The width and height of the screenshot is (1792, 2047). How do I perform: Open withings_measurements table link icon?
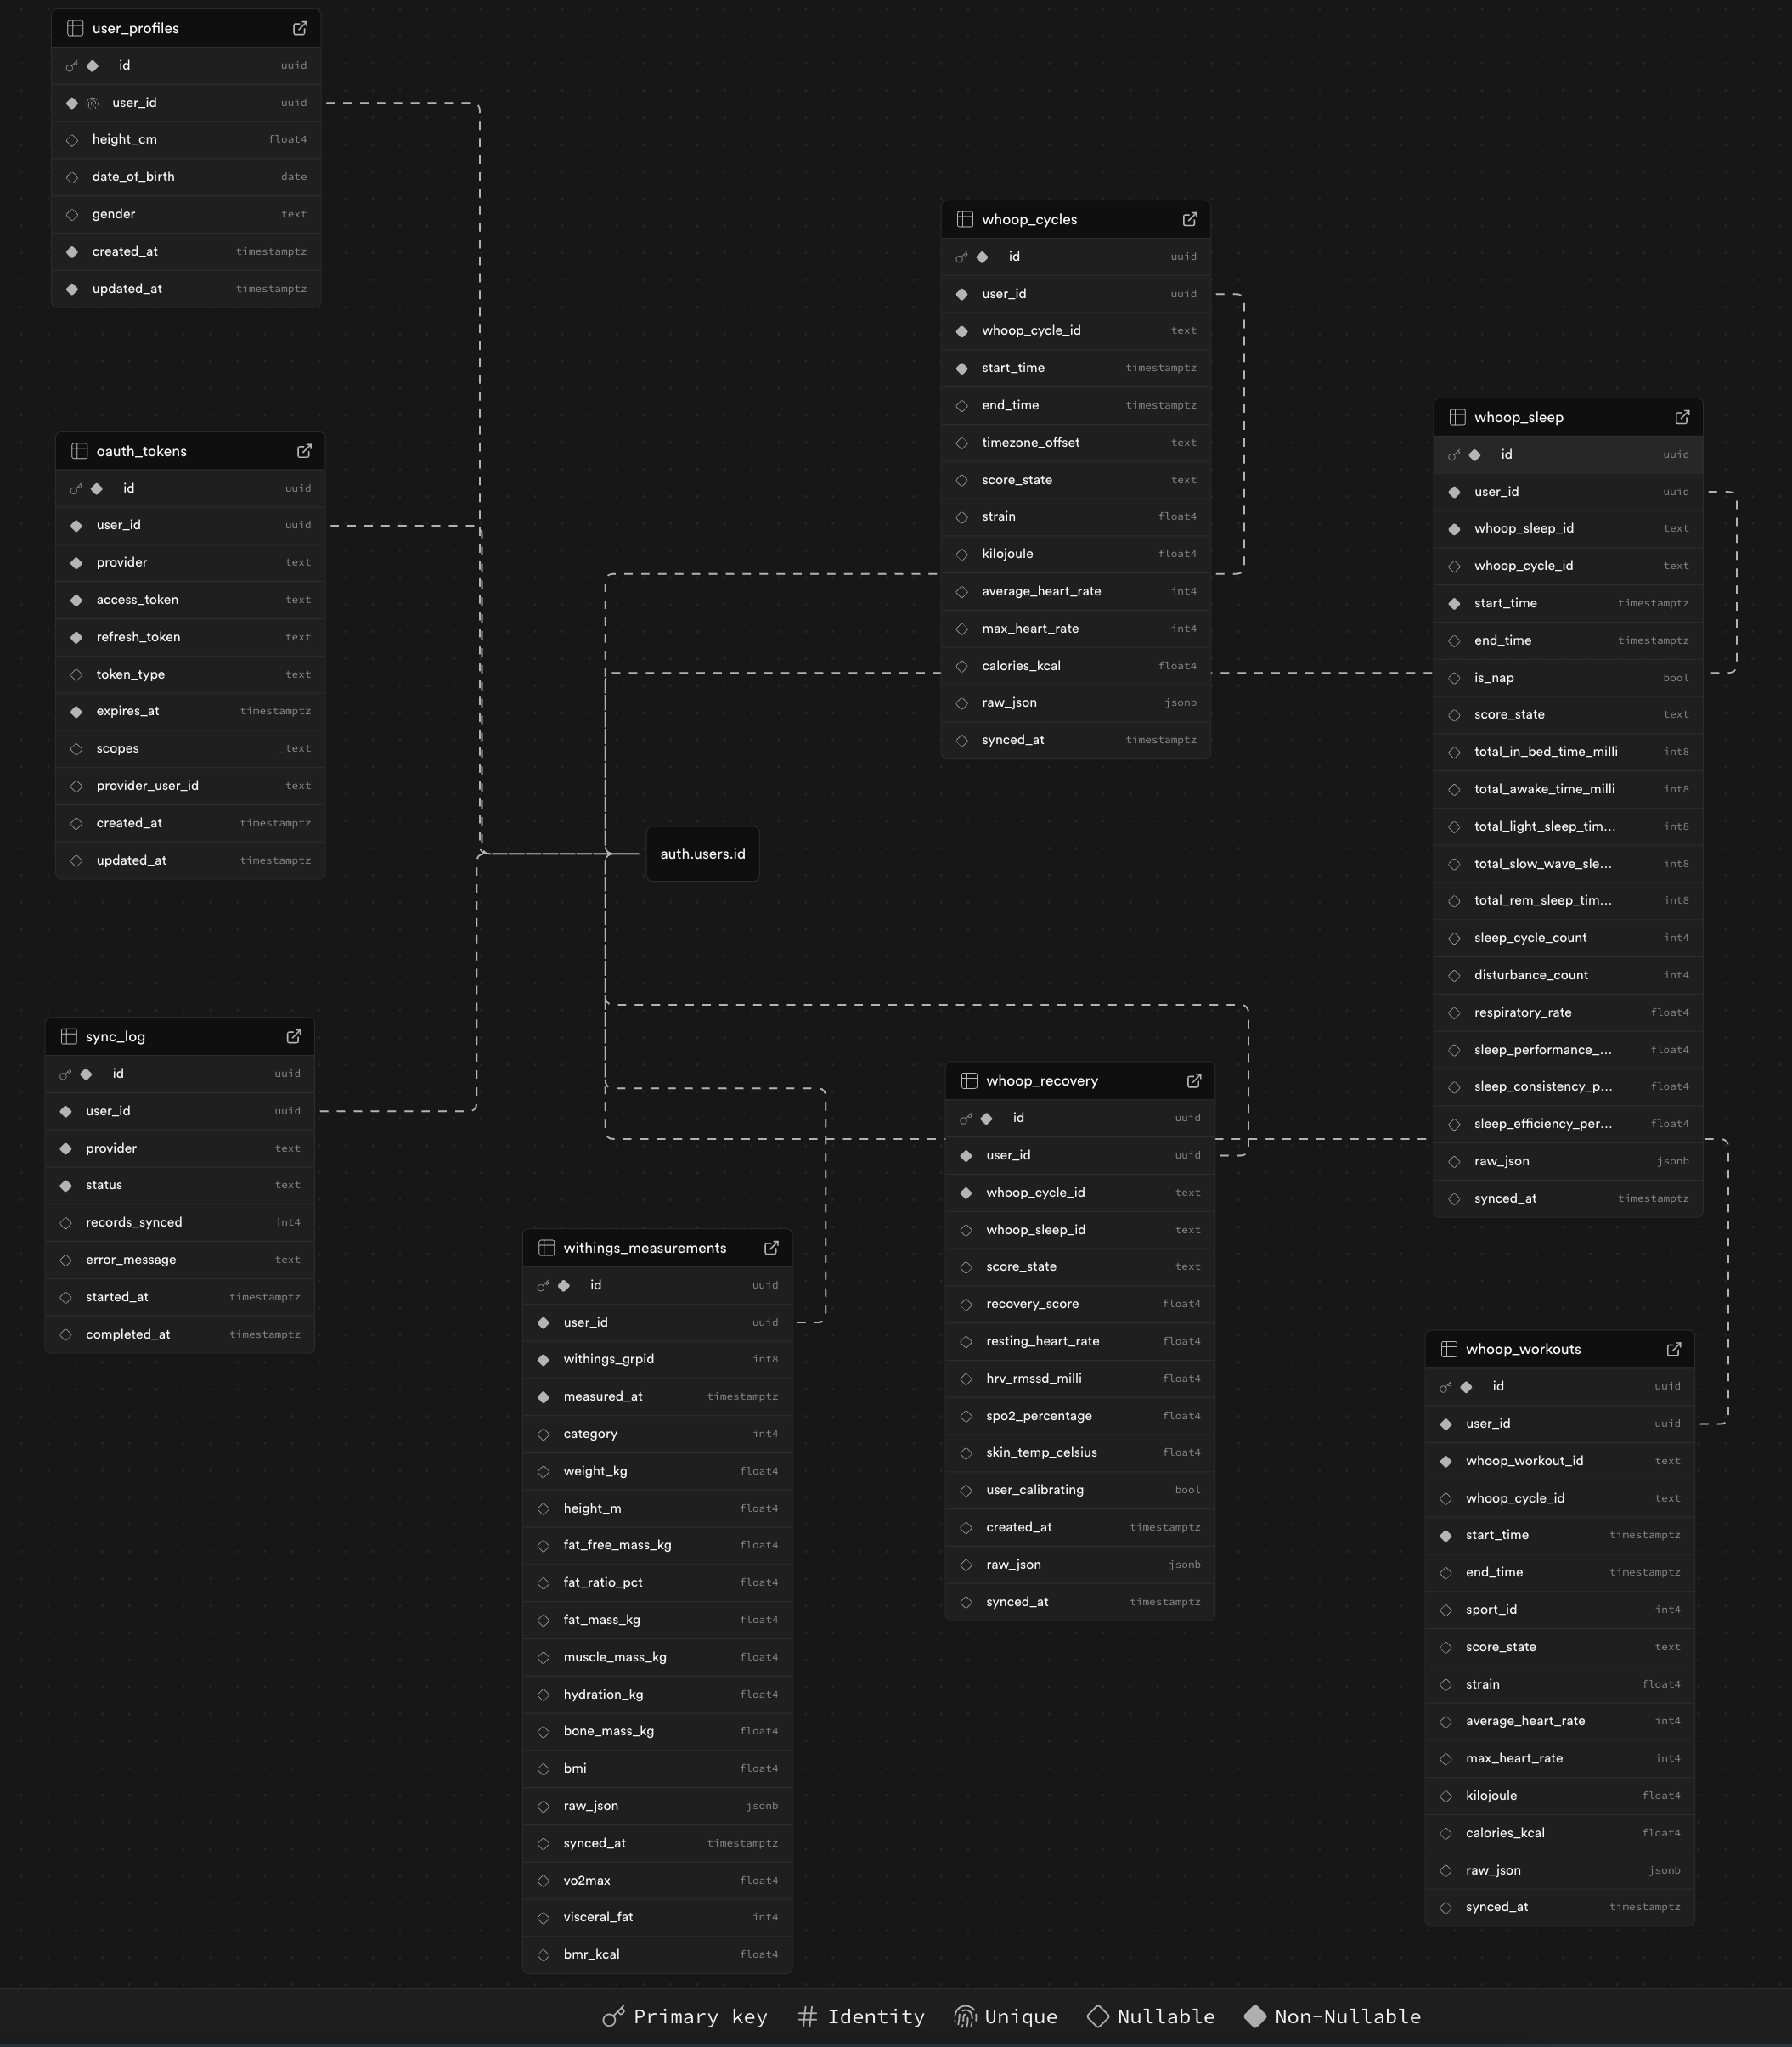tap(771, 1247)
